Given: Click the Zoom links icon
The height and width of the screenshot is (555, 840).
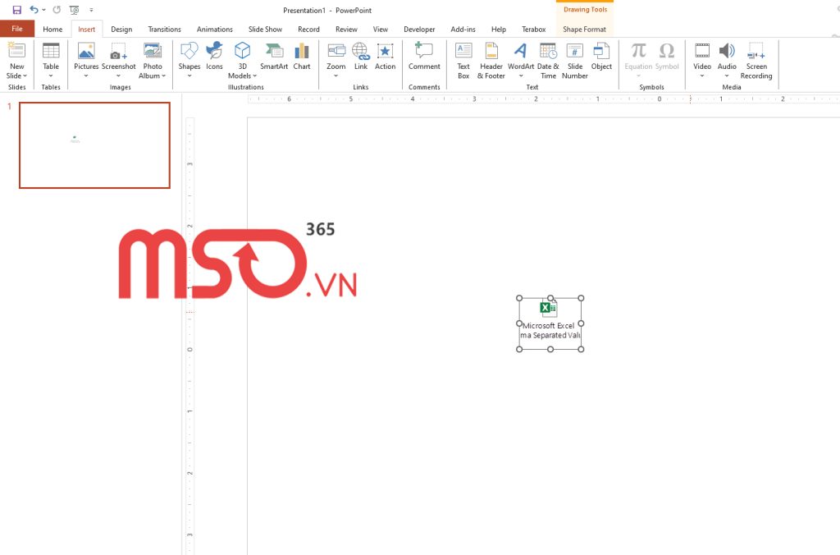Looking at the screenshot, I should pyautogui.click(x=336, y=51).
